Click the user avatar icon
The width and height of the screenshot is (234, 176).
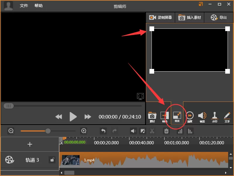tap(8, 5)
